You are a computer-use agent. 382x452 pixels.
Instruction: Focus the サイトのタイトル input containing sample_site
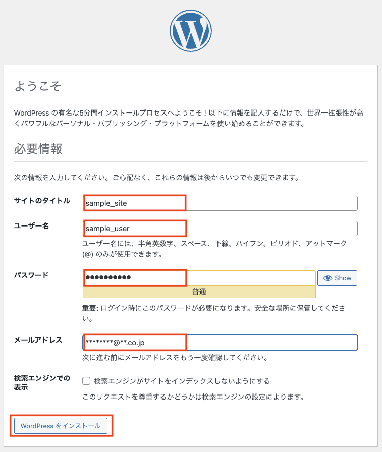click(x=221, y=203)
